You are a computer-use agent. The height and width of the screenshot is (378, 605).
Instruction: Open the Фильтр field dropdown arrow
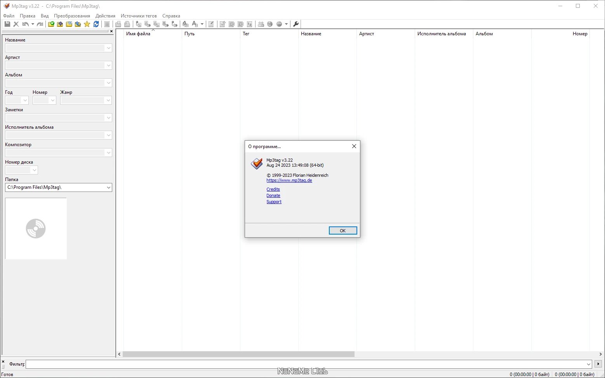[x=589, y=364]
